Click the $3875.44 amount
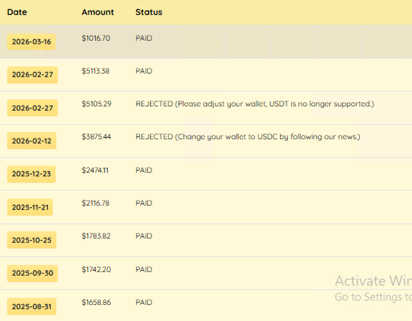The image size is (412, 321). [96, 137]
